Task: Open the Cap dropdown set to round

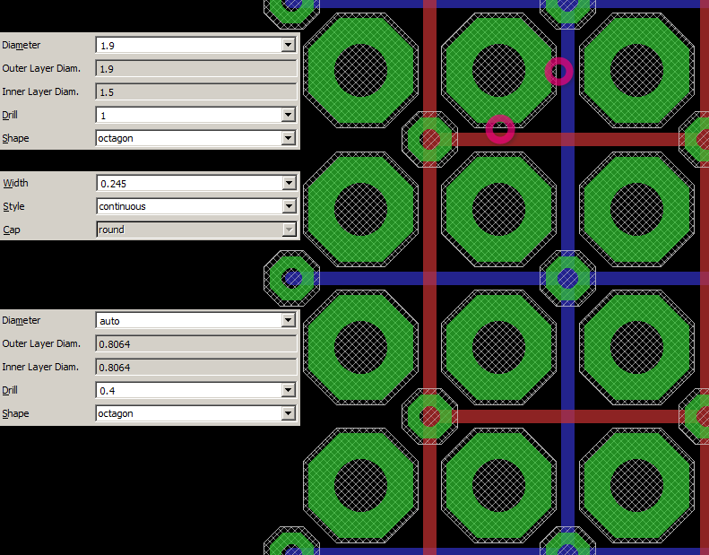Action: point(289,230)
